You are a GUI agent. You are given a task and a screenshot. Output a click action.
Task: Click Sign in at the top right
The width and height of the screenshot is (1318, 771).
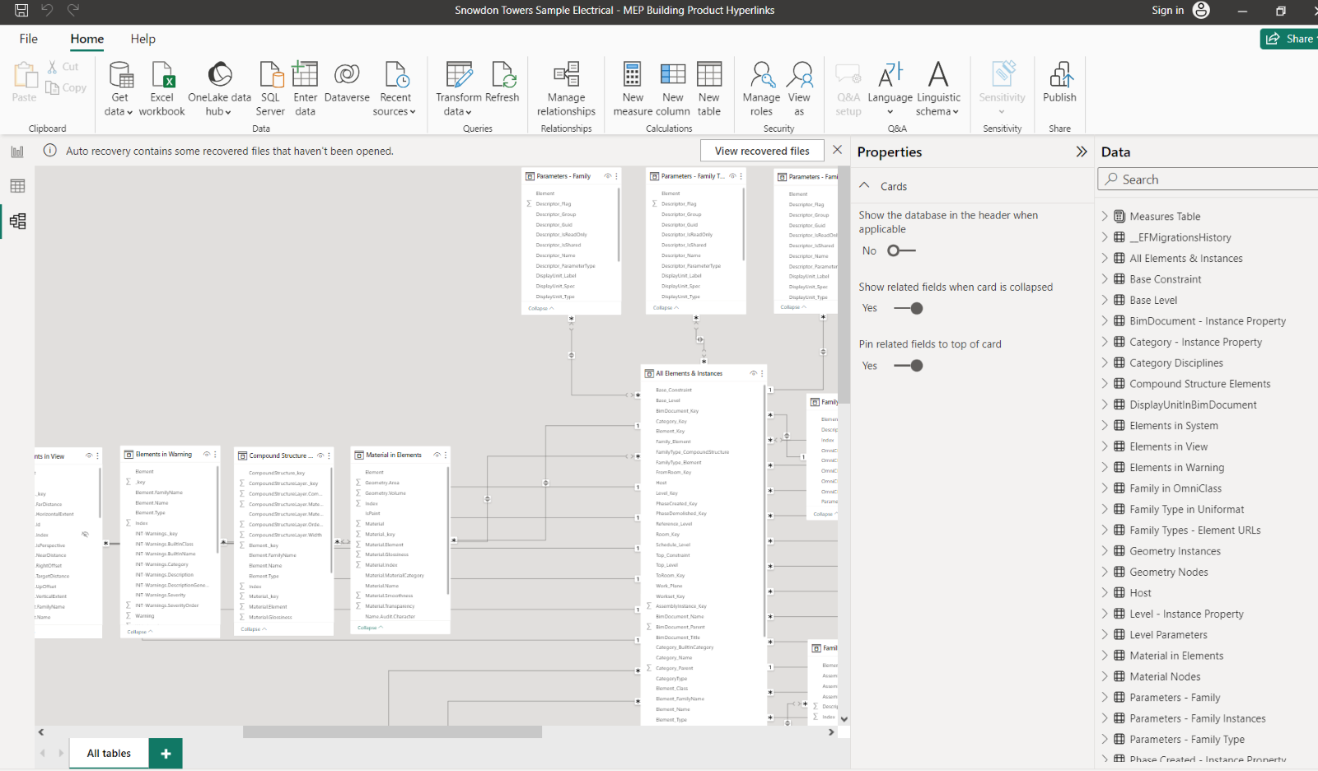coord(1167,11)
